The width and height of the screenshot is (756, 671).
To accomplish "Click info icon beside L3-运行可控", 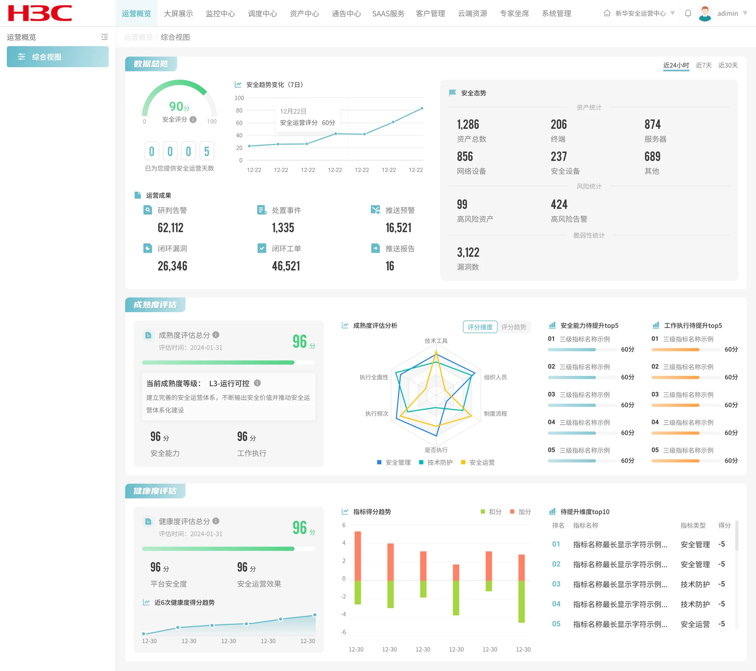I will pyautogui.click(x=257, y=383).
